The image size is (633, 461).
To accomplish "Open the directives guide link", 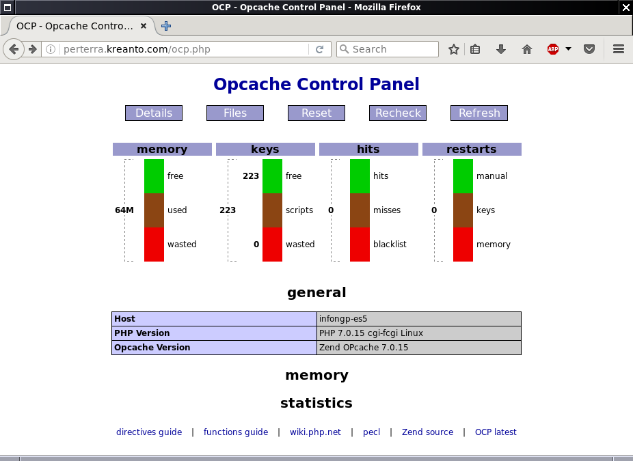I will tap(149, 432).
